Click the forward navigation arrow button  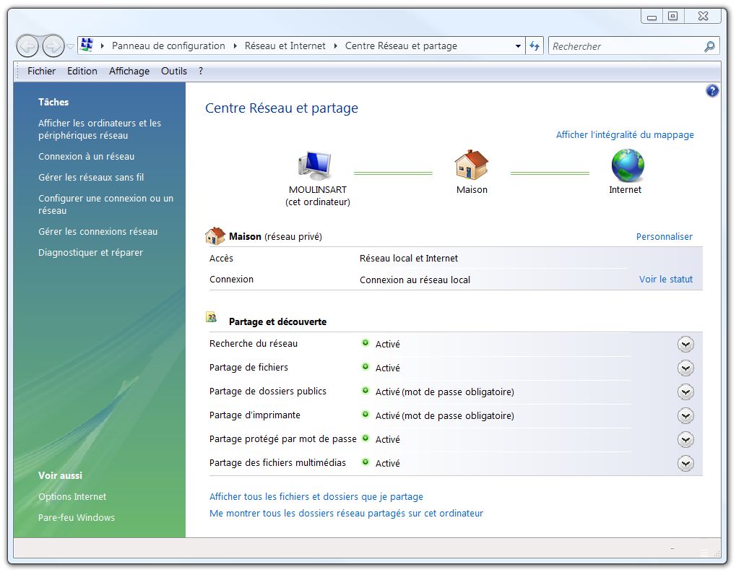(x=53, y=46)
